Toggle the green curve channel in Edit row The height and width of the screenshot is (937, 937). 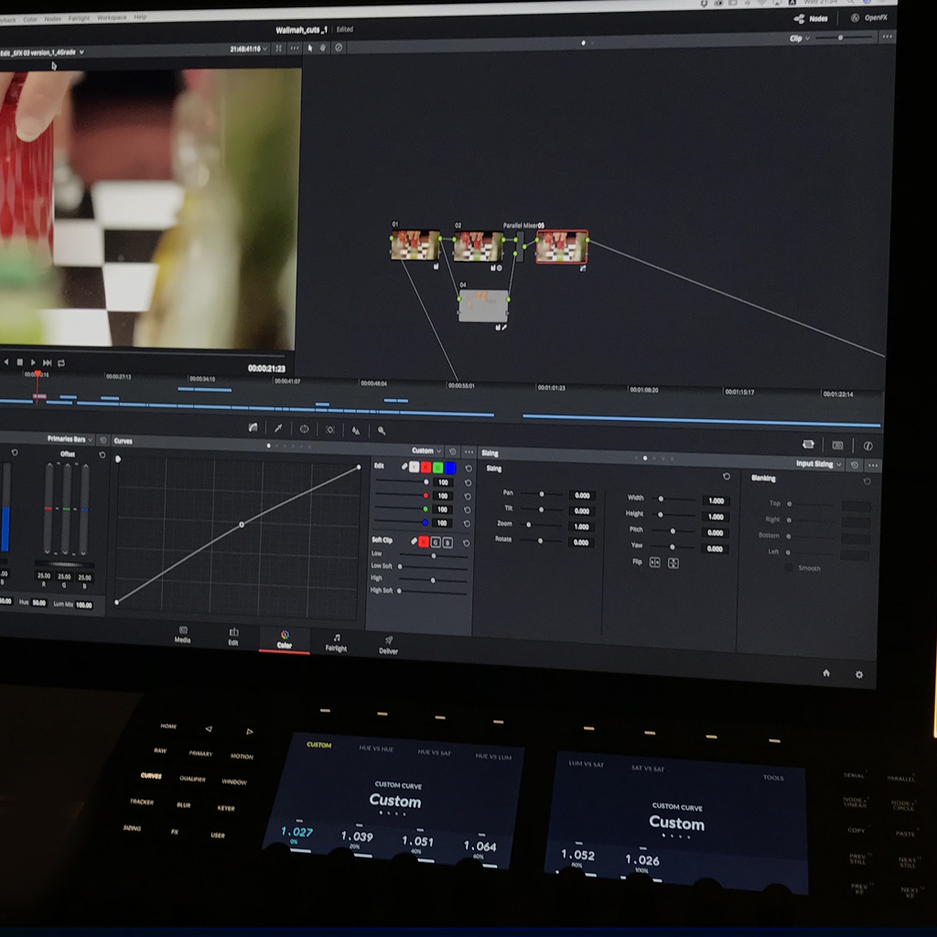438,468
